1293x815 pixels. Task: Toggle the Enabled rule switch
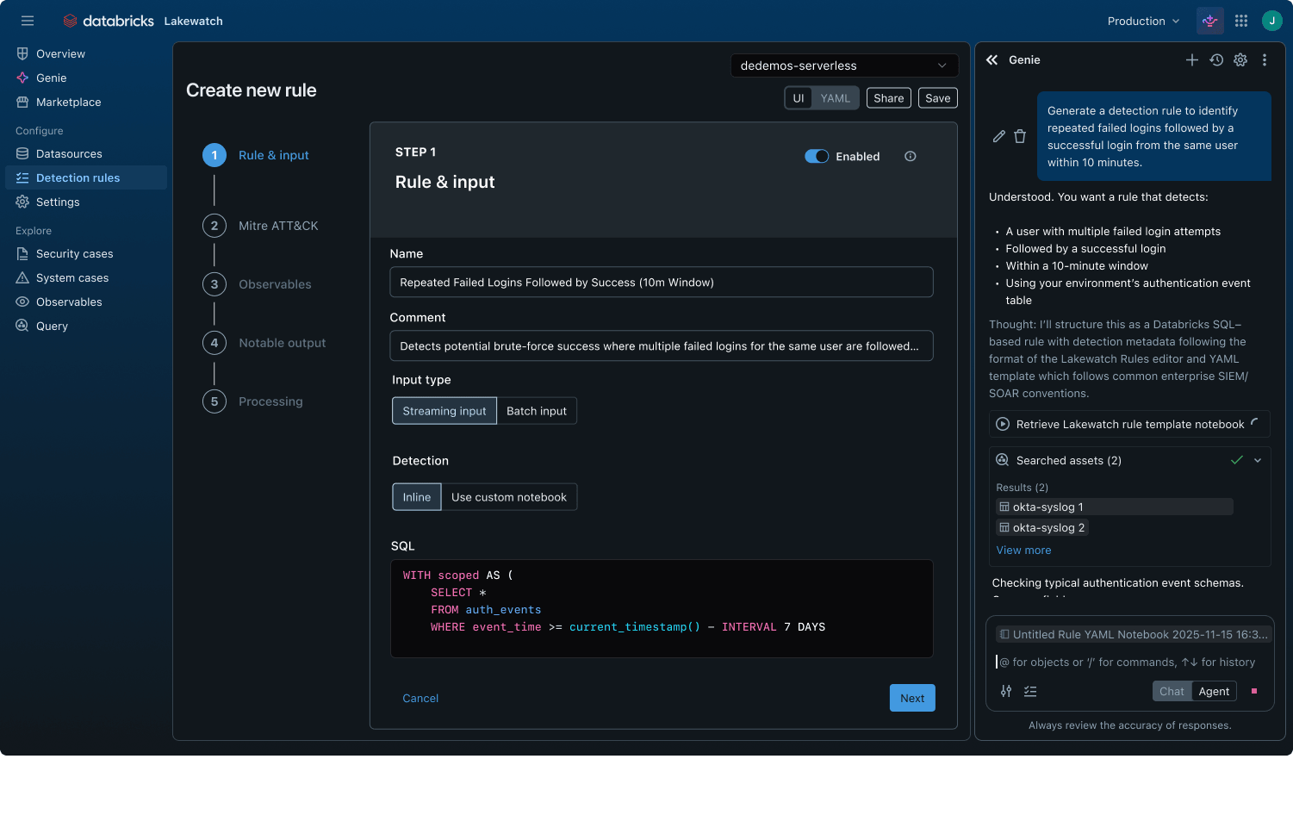tap(816, 156)
